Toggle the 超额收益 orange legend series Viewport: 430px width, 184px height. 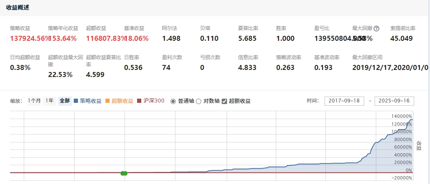click(x=119, y=101)
